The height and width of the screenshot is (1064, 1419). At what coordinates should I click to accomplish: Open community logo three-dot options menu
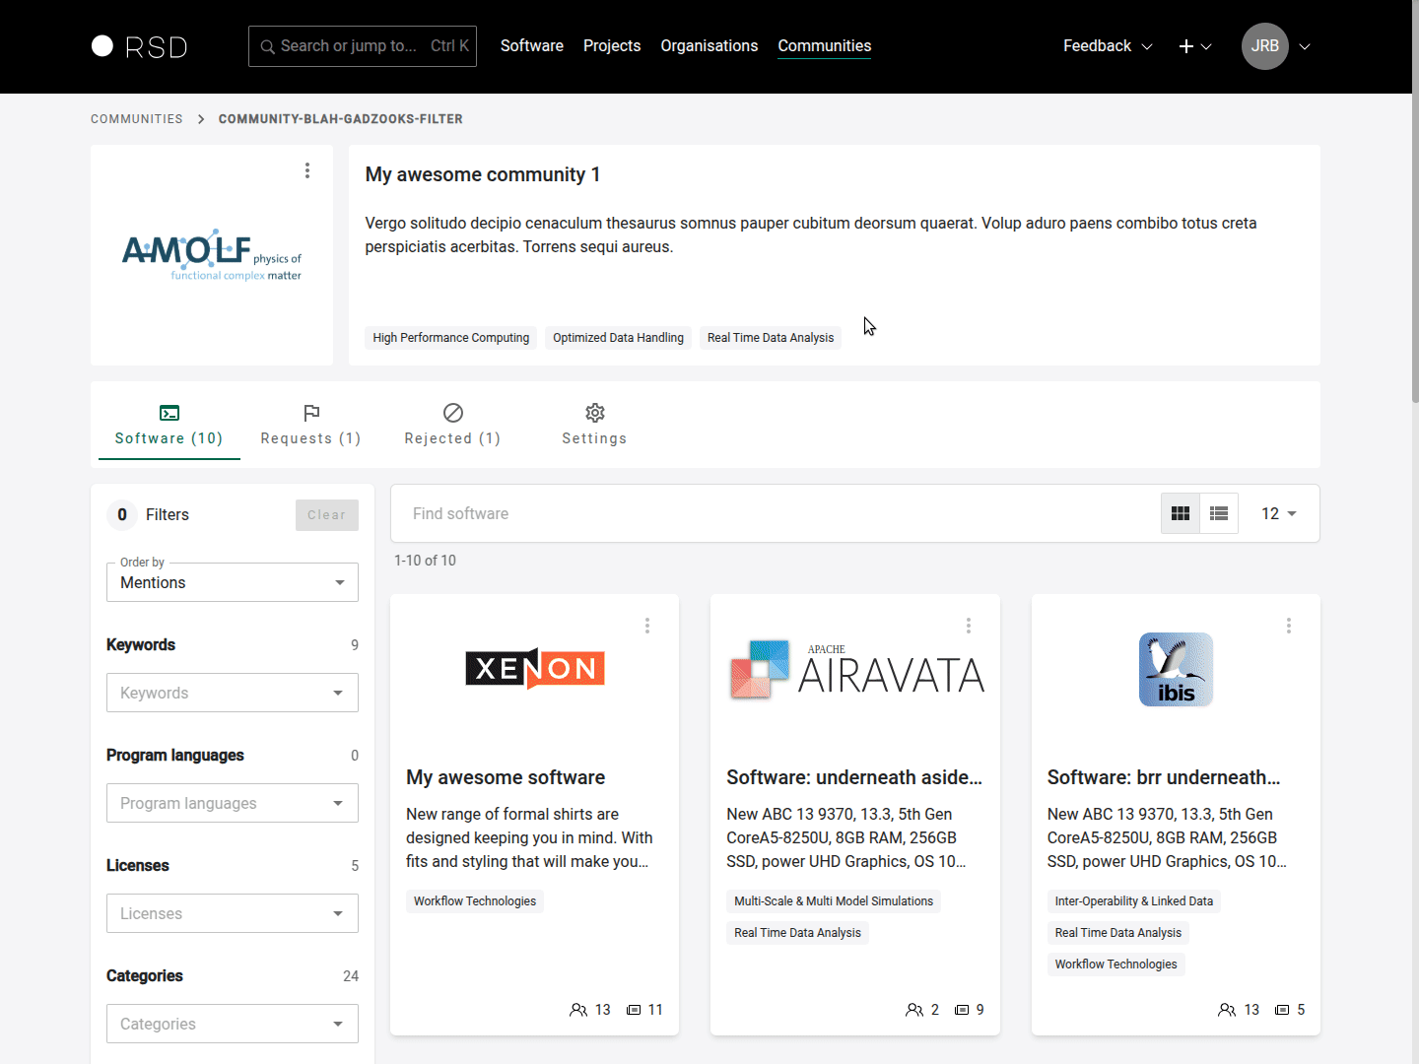(x=307, y=170)
